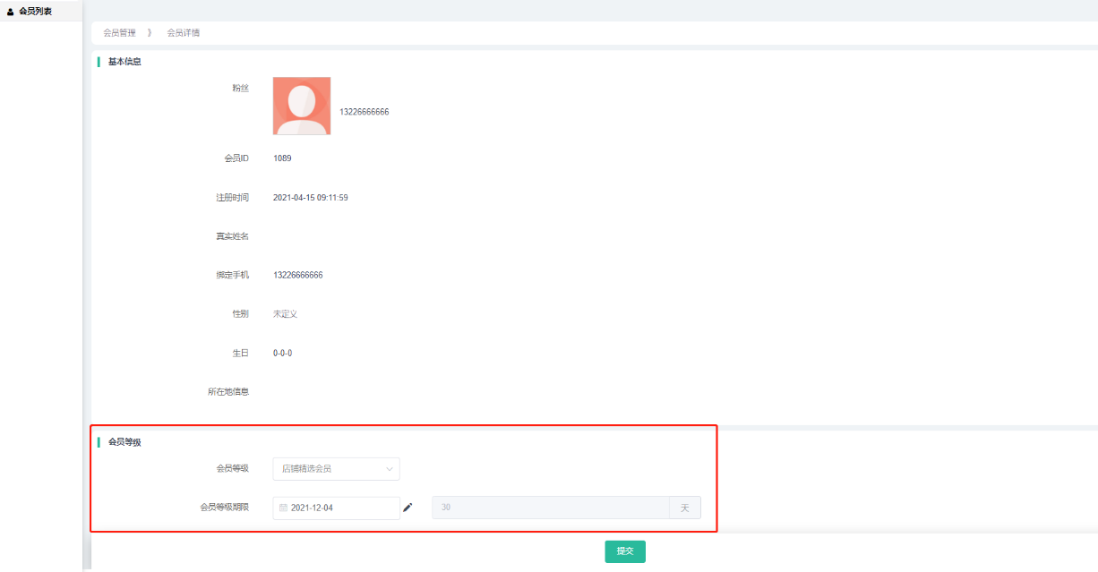Open 会员列表 in the sidebar
1098x572 pixels.
coord(35,12)
